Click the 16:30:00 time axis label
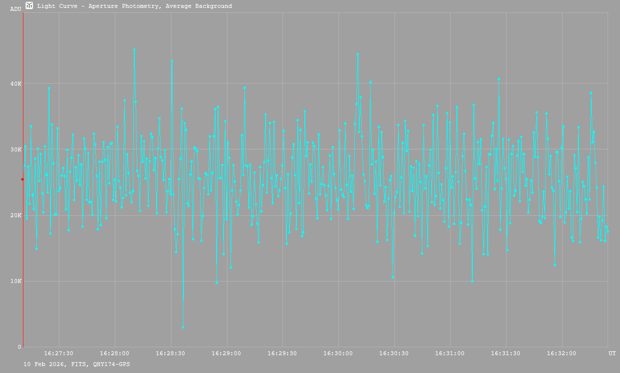This screenshot has height=373, width=620. (338, 353)
